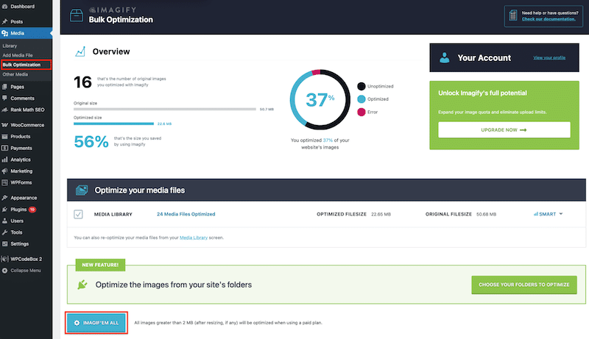Image resolution: width=589 pixels, height=339 pixels.
Task: Click the Pages icon in the sidebar
Action: tap(4, 87)
